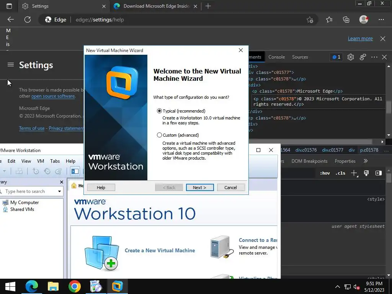Viewport: 392px width, 294px height.
Task: Click the take snapshot toolbar icon
Action: 36,171
